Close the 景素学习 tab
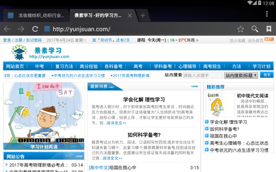Viewport: 276px width, 172px height. (x=130, y=16)
